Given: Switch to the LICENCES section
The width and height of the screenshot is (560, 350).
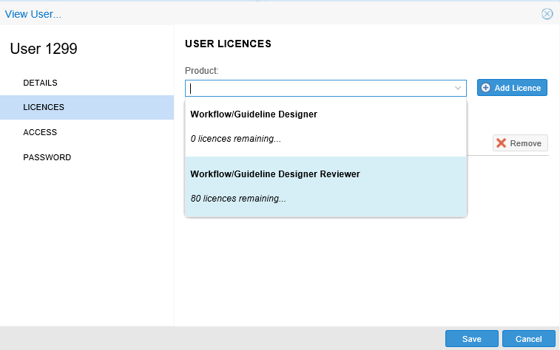Looking at the screenshot, I should coord(44,107).
